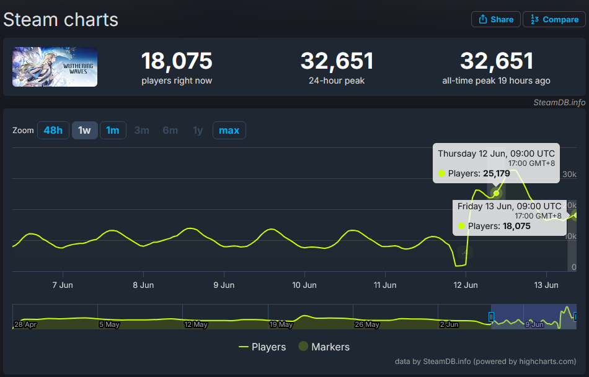Click the 2 Jun navigator label
Image resolution: width=589 pixels, height=377 pixels.
pyautogui.click(x=449, y=324)
